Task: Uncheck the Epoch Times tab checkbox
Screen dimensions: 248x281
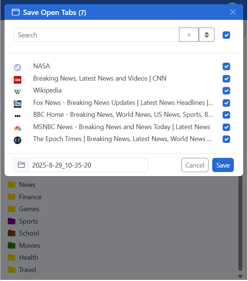Action: point(226,139)
